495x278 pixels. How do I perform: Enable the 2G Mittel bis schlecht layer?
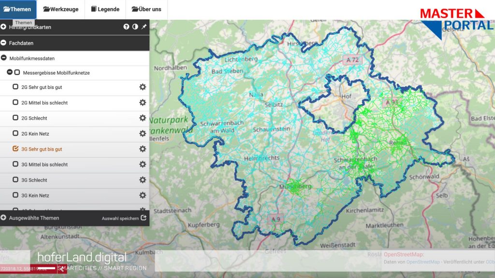click(15, 102)
